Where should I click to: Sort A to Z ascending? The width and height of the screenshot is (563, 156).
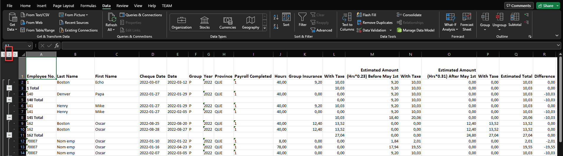pos(276,17)
